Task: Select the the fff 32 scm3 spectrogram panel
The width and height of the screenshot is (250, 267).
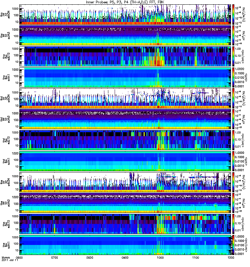Action: (x=125, y=203)
